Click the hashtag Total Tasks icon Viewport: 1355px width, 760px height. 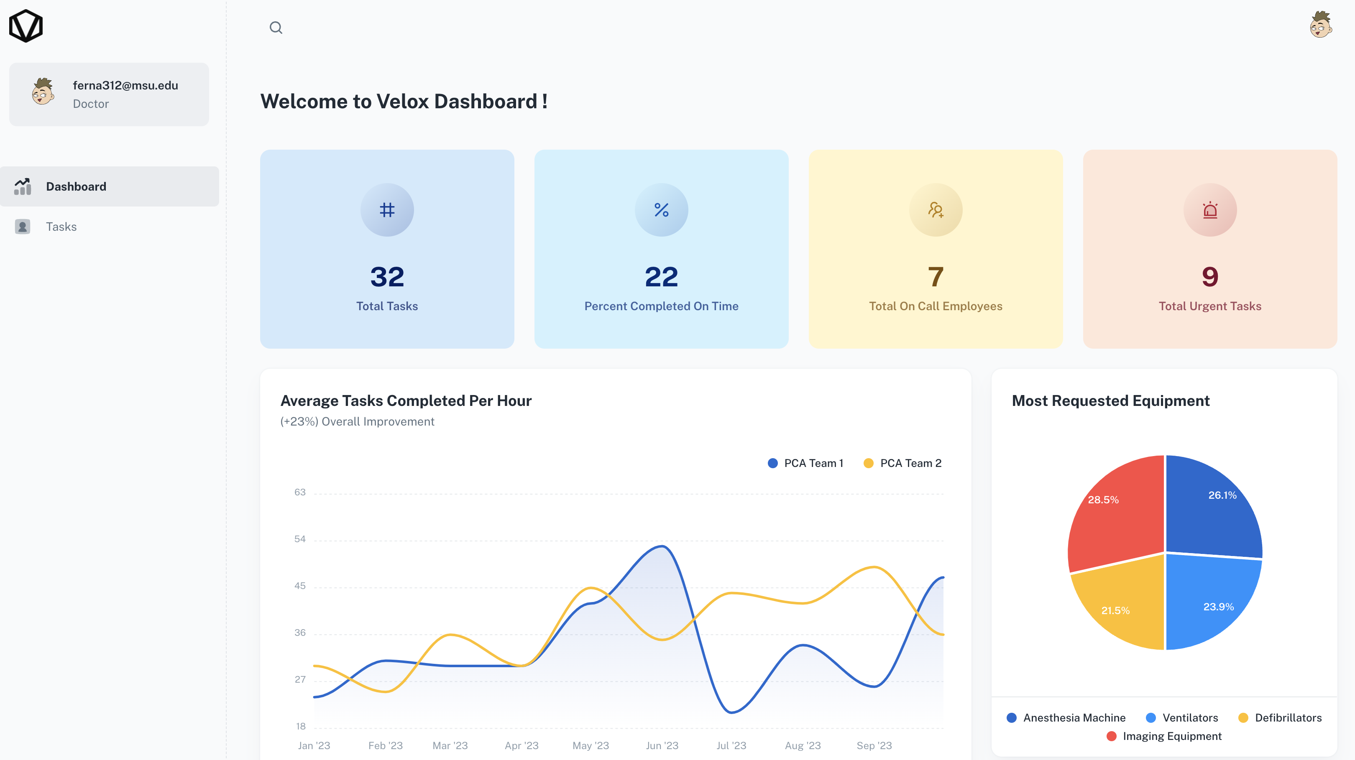point(387,210)
